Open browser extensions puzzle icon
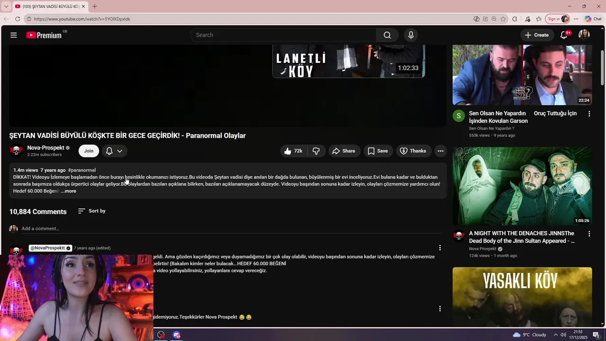The height and width of the screenshot is (341, 606). [x=515, y=19]
